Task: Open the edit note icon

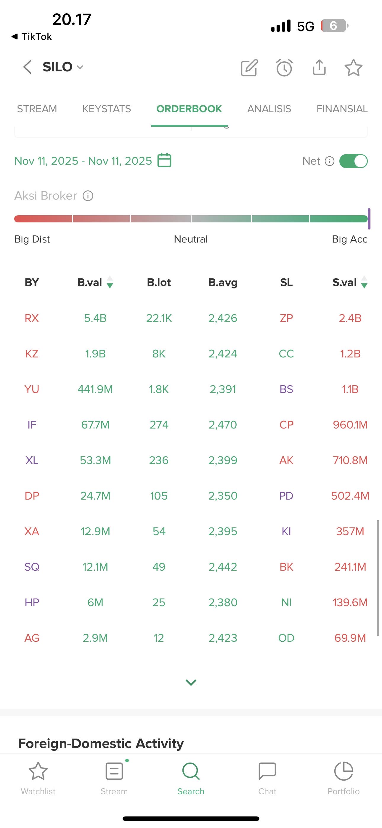Action: [250, 68]
